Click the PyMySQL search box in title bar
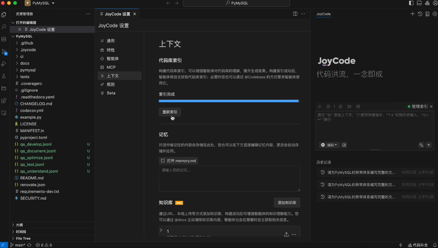This screenshot has height=248, width=438. [x=236, y=3]
